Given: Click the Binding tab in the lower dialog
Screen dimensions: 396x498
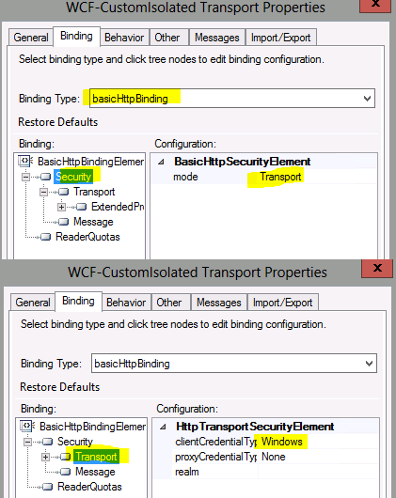Looking at the screenshot, I should coord(78,301).
